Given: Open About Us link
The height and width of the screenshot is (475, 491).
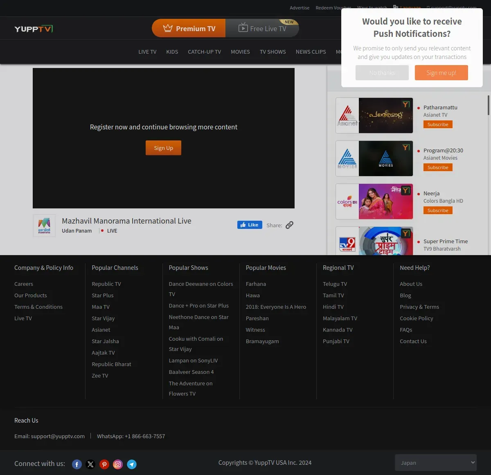Looking at the screenshot, I should click(411, 284).
